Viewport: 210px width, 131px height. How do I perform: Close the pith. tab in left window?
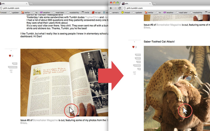27,4
